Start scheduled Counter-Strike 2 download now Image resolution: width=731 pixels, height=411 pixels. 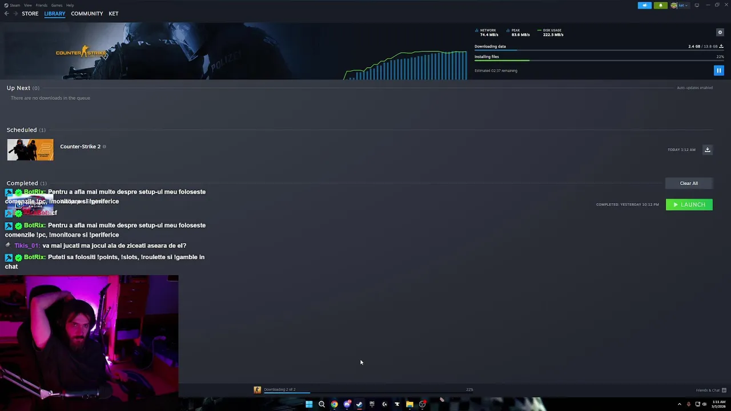[707, 150]
